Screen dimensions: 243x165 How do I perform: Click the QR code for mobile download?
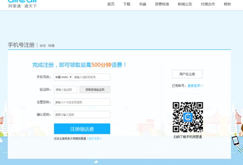[x=188, y=117]
